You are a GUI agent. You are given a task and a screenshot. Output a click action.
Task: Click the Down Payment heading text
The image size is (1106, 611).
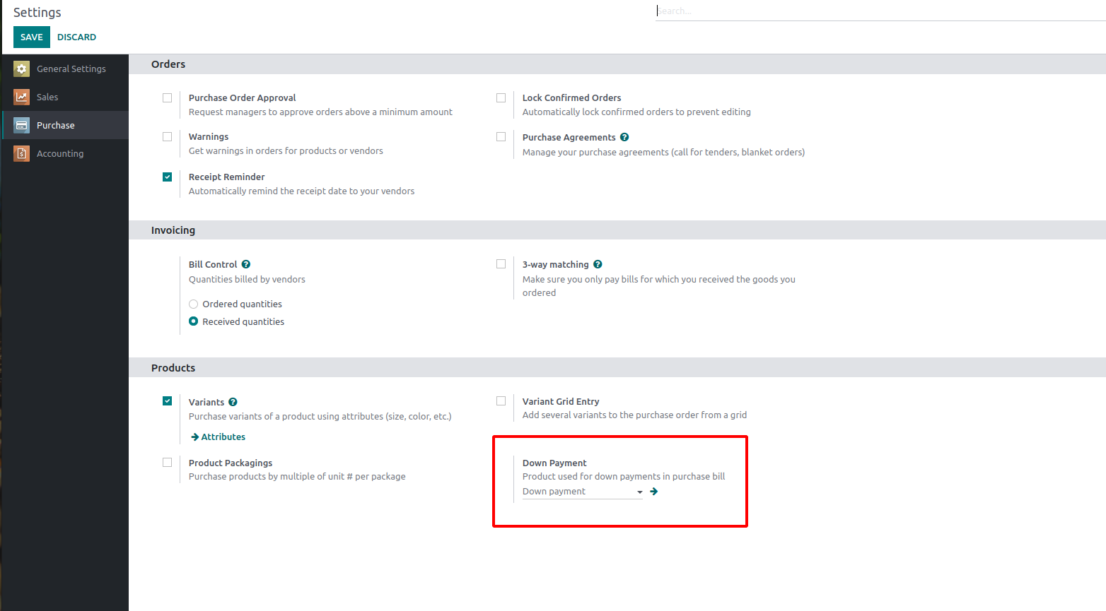[554, 463]
